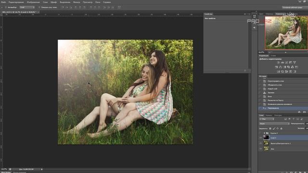Toggle visibility of the selected Слой layer
This screenshot has width=308, height=173.
(261, 138)
